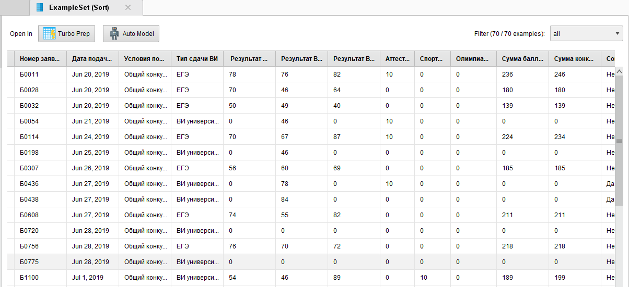Close the ExampleSet (Sort) tab
629x287 pixels.
(x=128, y=7)
